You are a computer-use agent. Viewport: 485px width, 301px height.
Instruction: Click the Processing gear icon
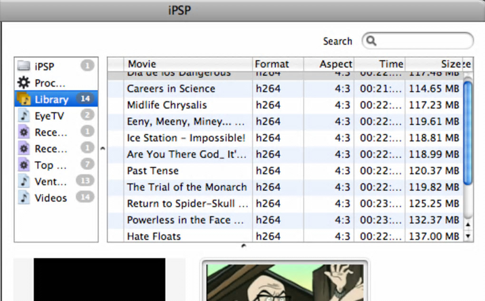pos(23,83)
